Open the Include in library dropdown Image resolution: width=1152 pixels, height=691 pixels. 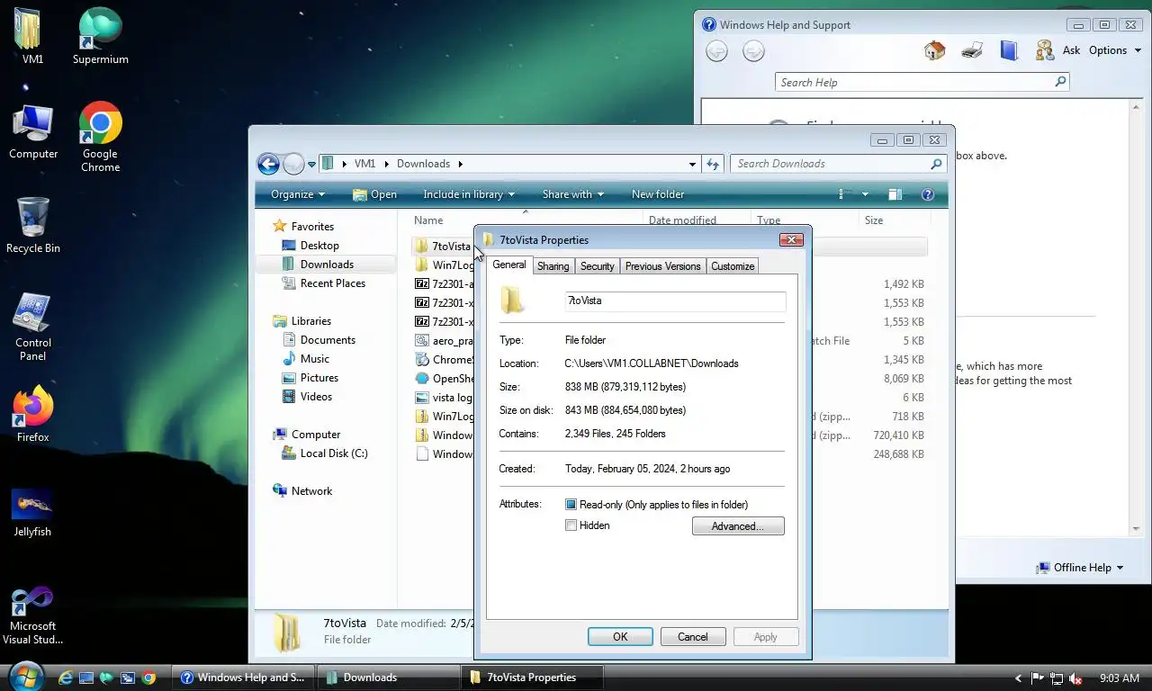click(469, 194)
